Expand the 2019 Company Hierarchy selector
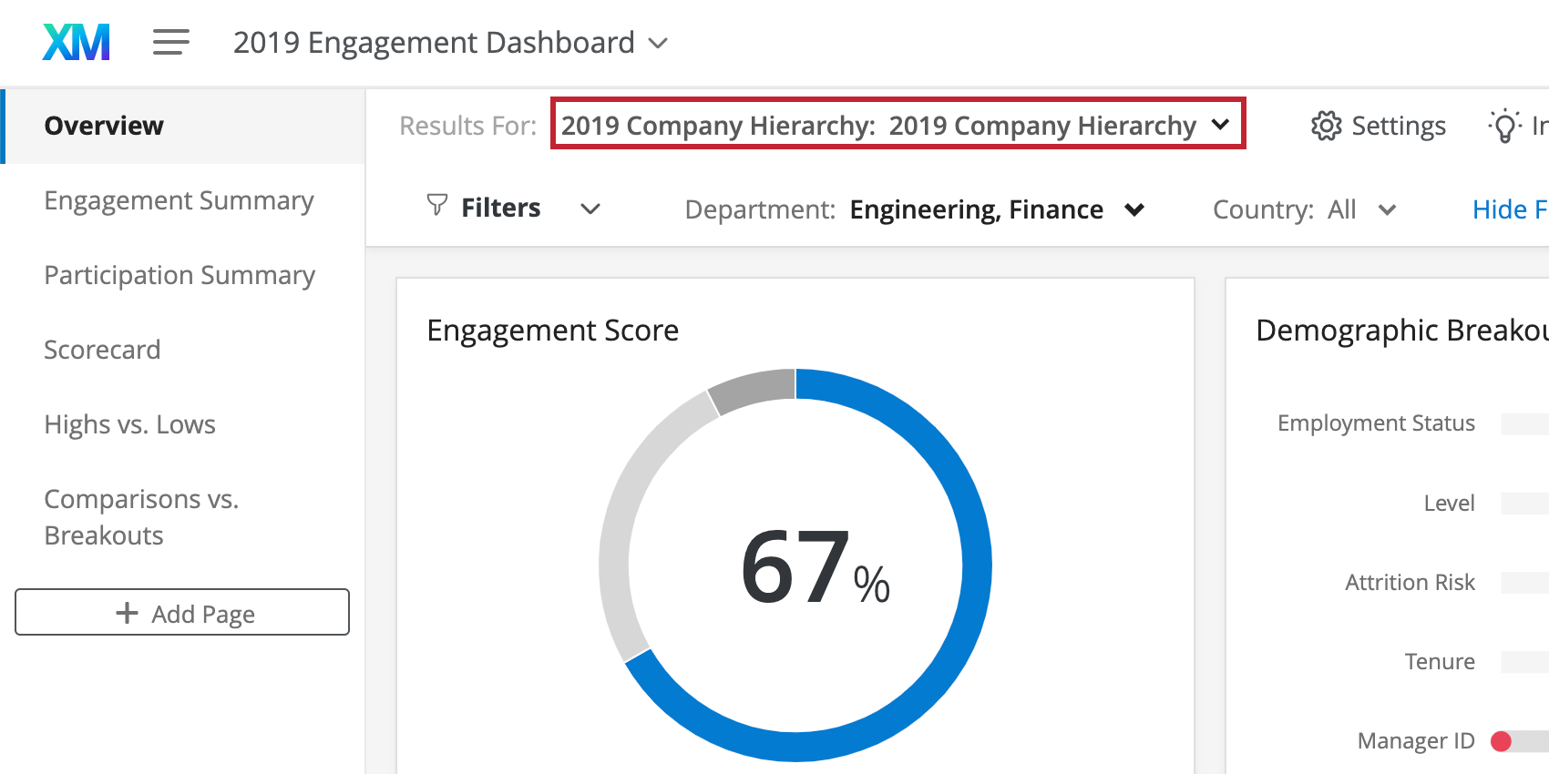The width and height of the screenshot is (1549, 774). [898, 125]
